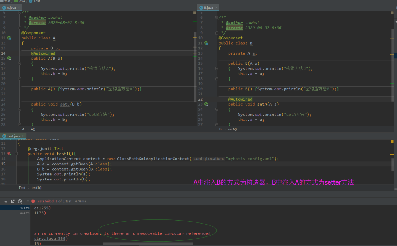Click the @org.junit.Test annotation
This screenshot has height=246, width=397.
click(46, 149)
